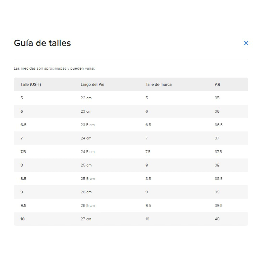Click the 25.5 cm foot length cell
The width and height of the screenshot is (267, 267).
tap(88, 179)
